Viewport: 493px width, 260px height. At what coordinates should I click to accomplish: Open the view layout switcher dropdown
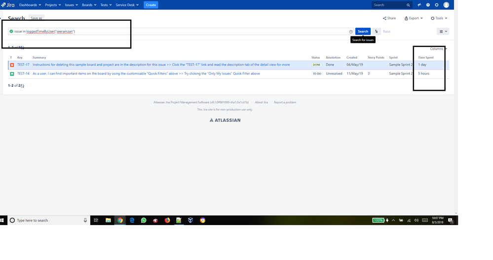pyautogui.click(x=443, y=32)
